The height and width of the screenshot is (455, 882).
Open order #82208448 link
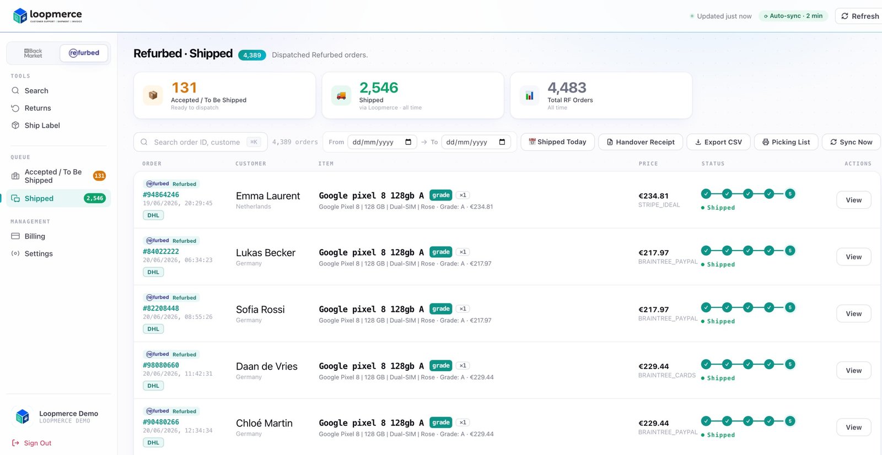pyautogui.click(x=161, y=308)
